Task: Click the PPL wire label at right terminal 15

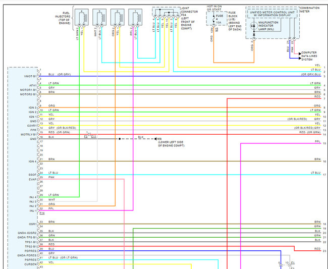Action: [317, 142]
